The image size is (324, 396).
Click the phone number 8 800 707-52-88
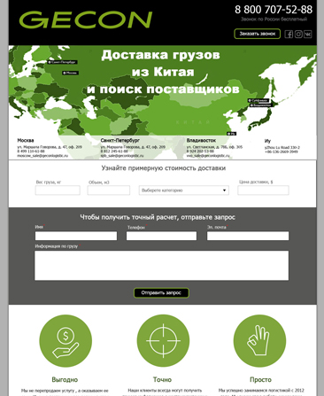coord(274,10)
